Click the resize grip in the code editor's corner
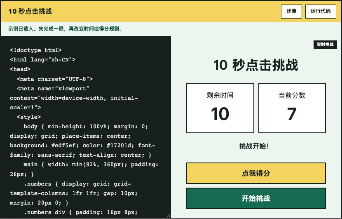Screen dimensions: 342x219 click(169, 216)
